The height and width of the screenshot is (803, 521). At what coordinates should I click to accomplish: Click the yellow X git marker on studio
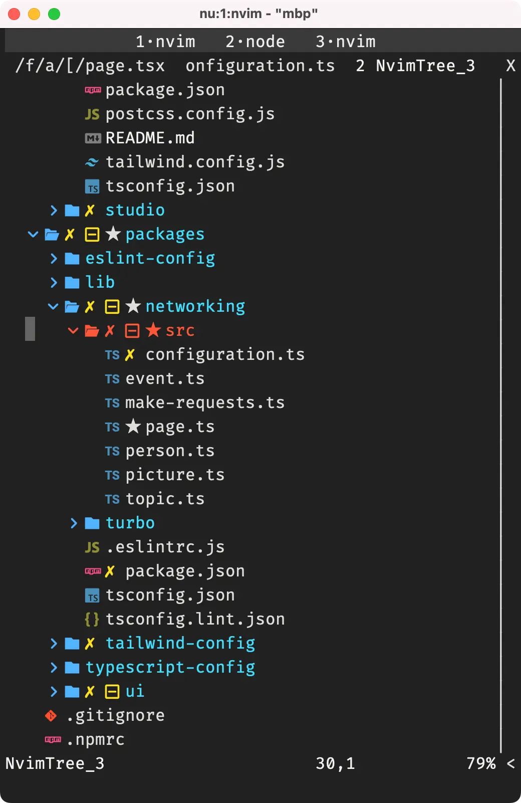pyautogui.click(x=90, y=211)
